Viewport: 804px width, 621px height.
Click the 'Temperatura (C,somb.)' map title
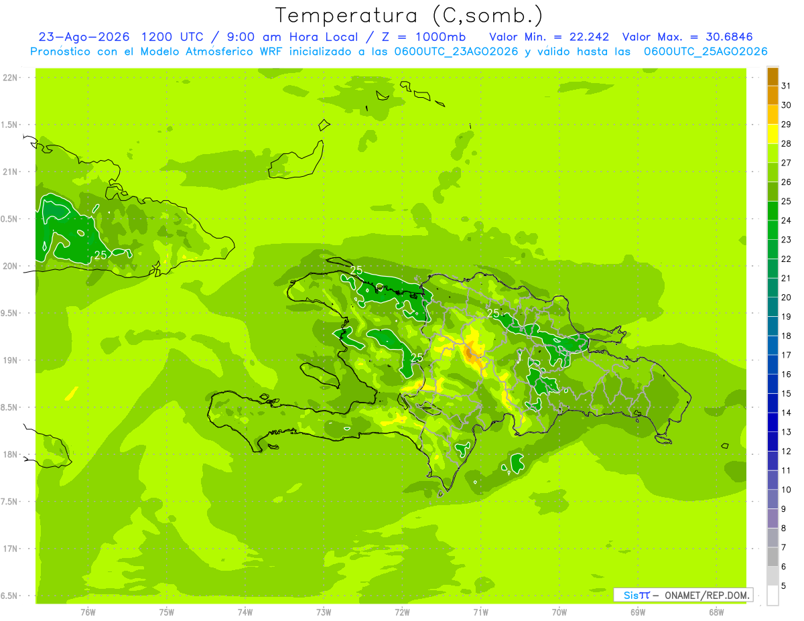coord(409,15)
